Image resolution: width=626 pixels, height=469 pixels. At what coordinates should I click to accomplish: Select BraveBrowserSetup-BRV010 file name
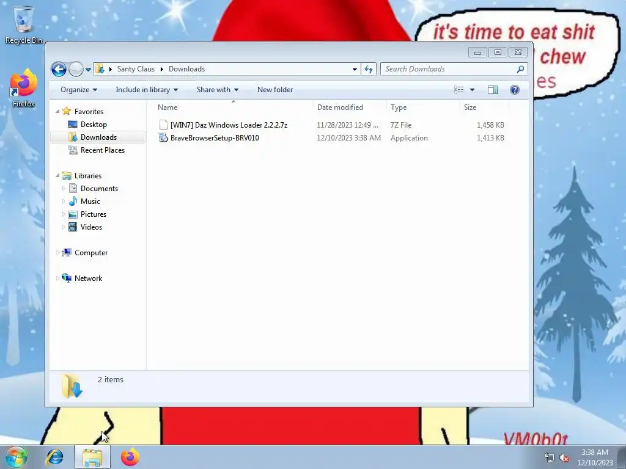[215, 138]
